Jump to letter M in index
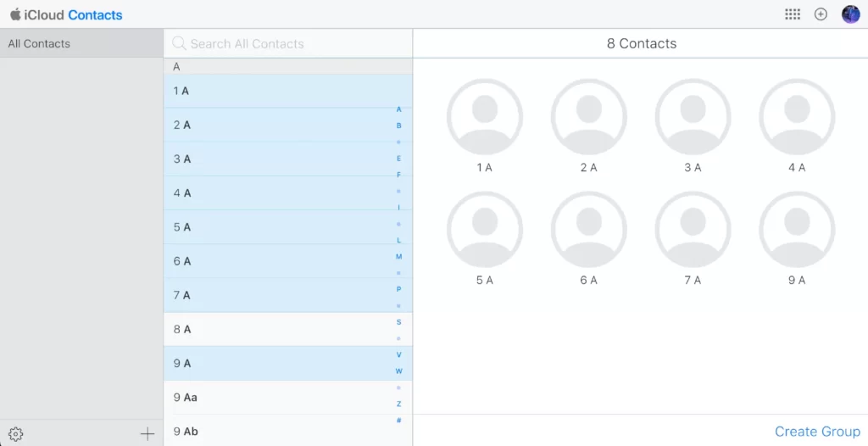Screen dimensions: 868x446 pos(398,257)
